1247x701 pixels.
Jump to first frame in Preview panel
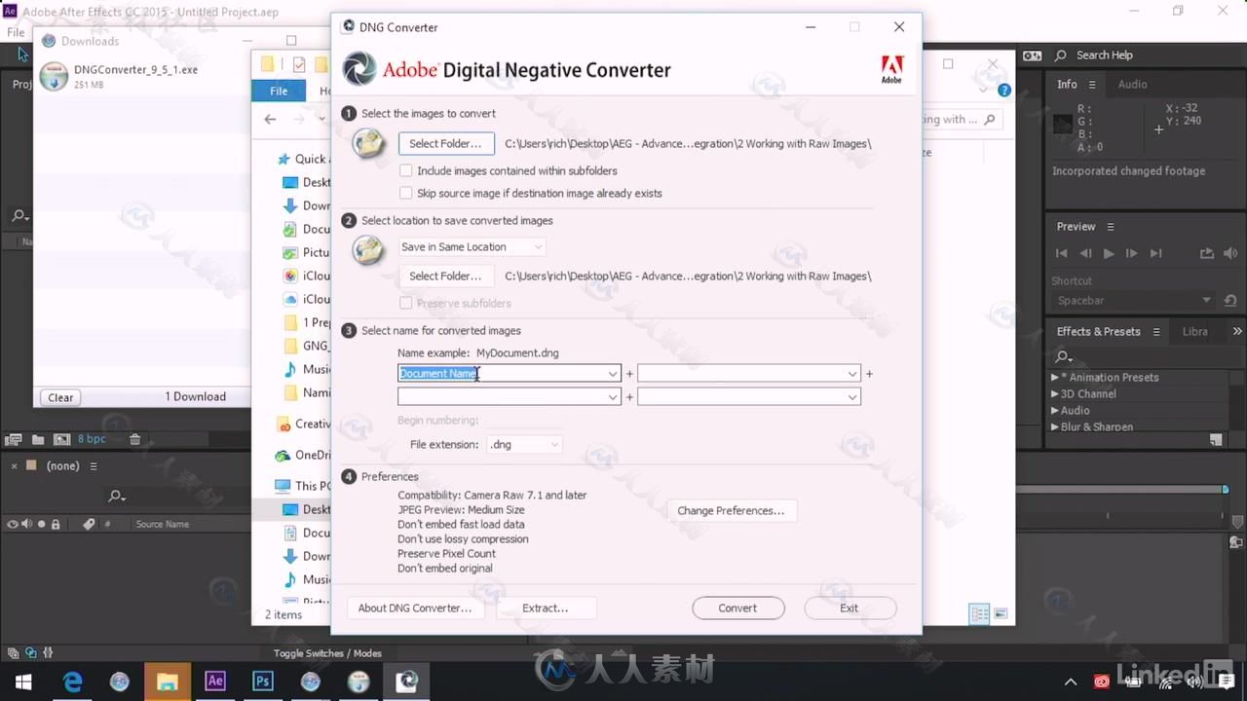coord(1062,253)
